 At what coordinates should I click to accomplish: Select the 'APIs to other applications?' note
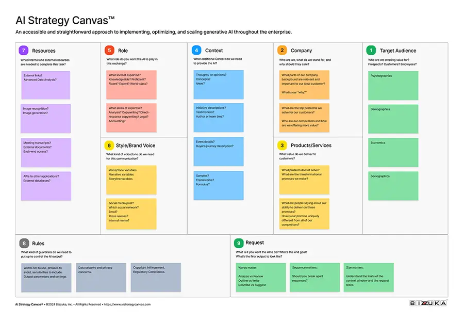click(x=46, y=186)
